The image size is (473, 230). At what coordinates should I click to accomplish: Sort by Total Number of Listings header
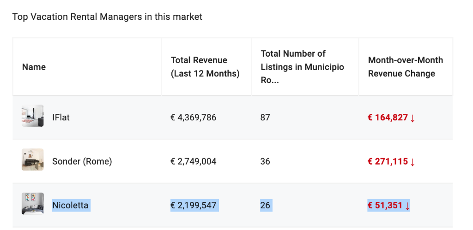[302, 67]
